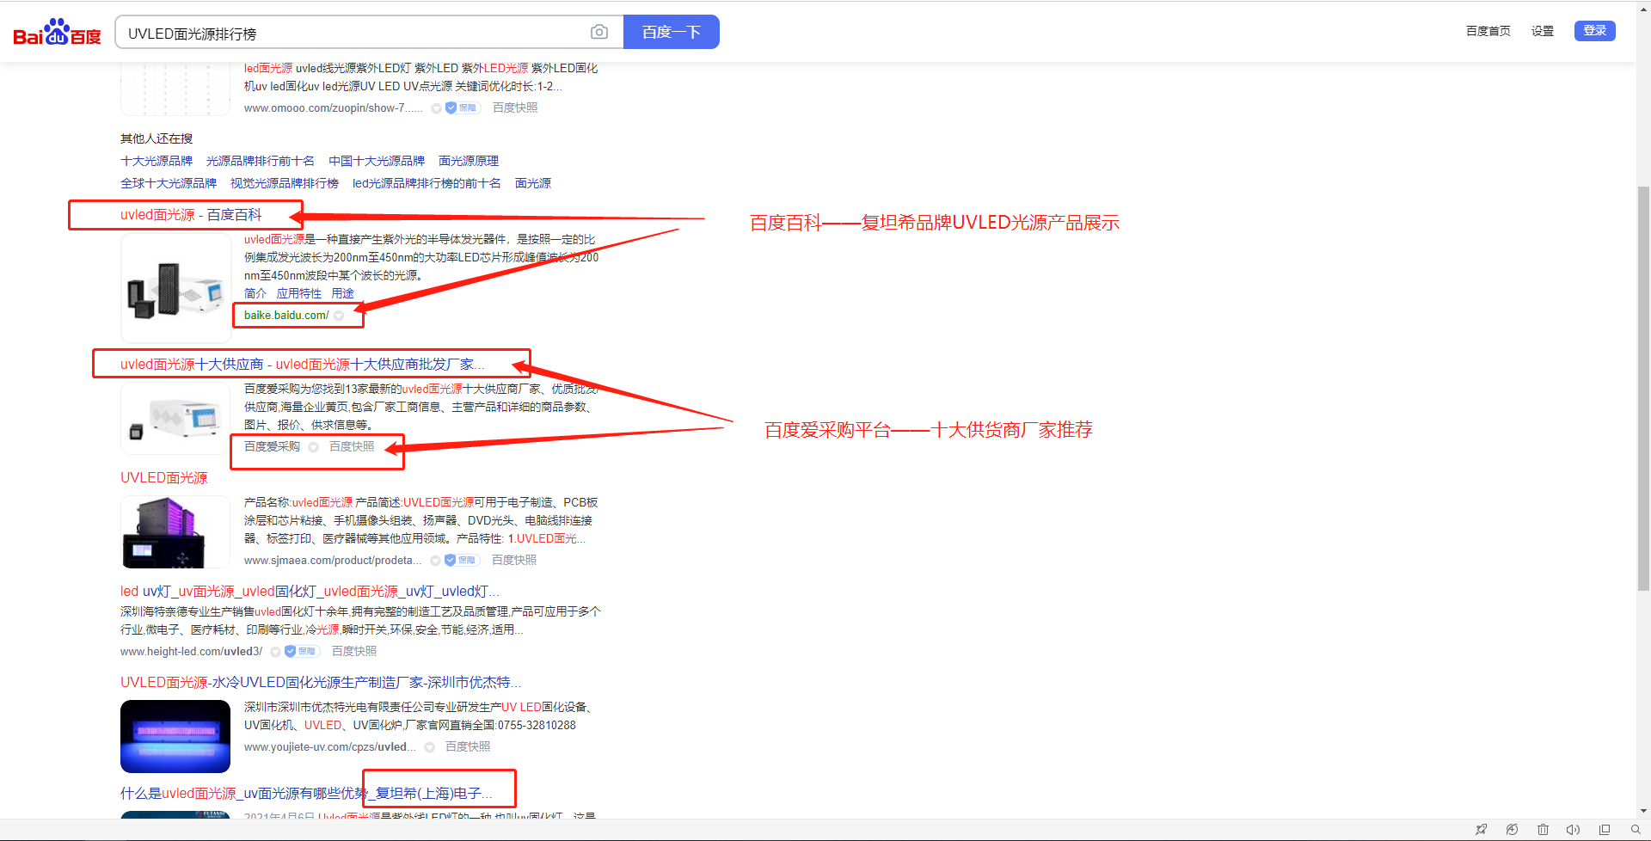The width and height of the screenshot is (1651, 841).
Task: Click circle icon beside 百度爱采购 source
Action: (313, 447)
